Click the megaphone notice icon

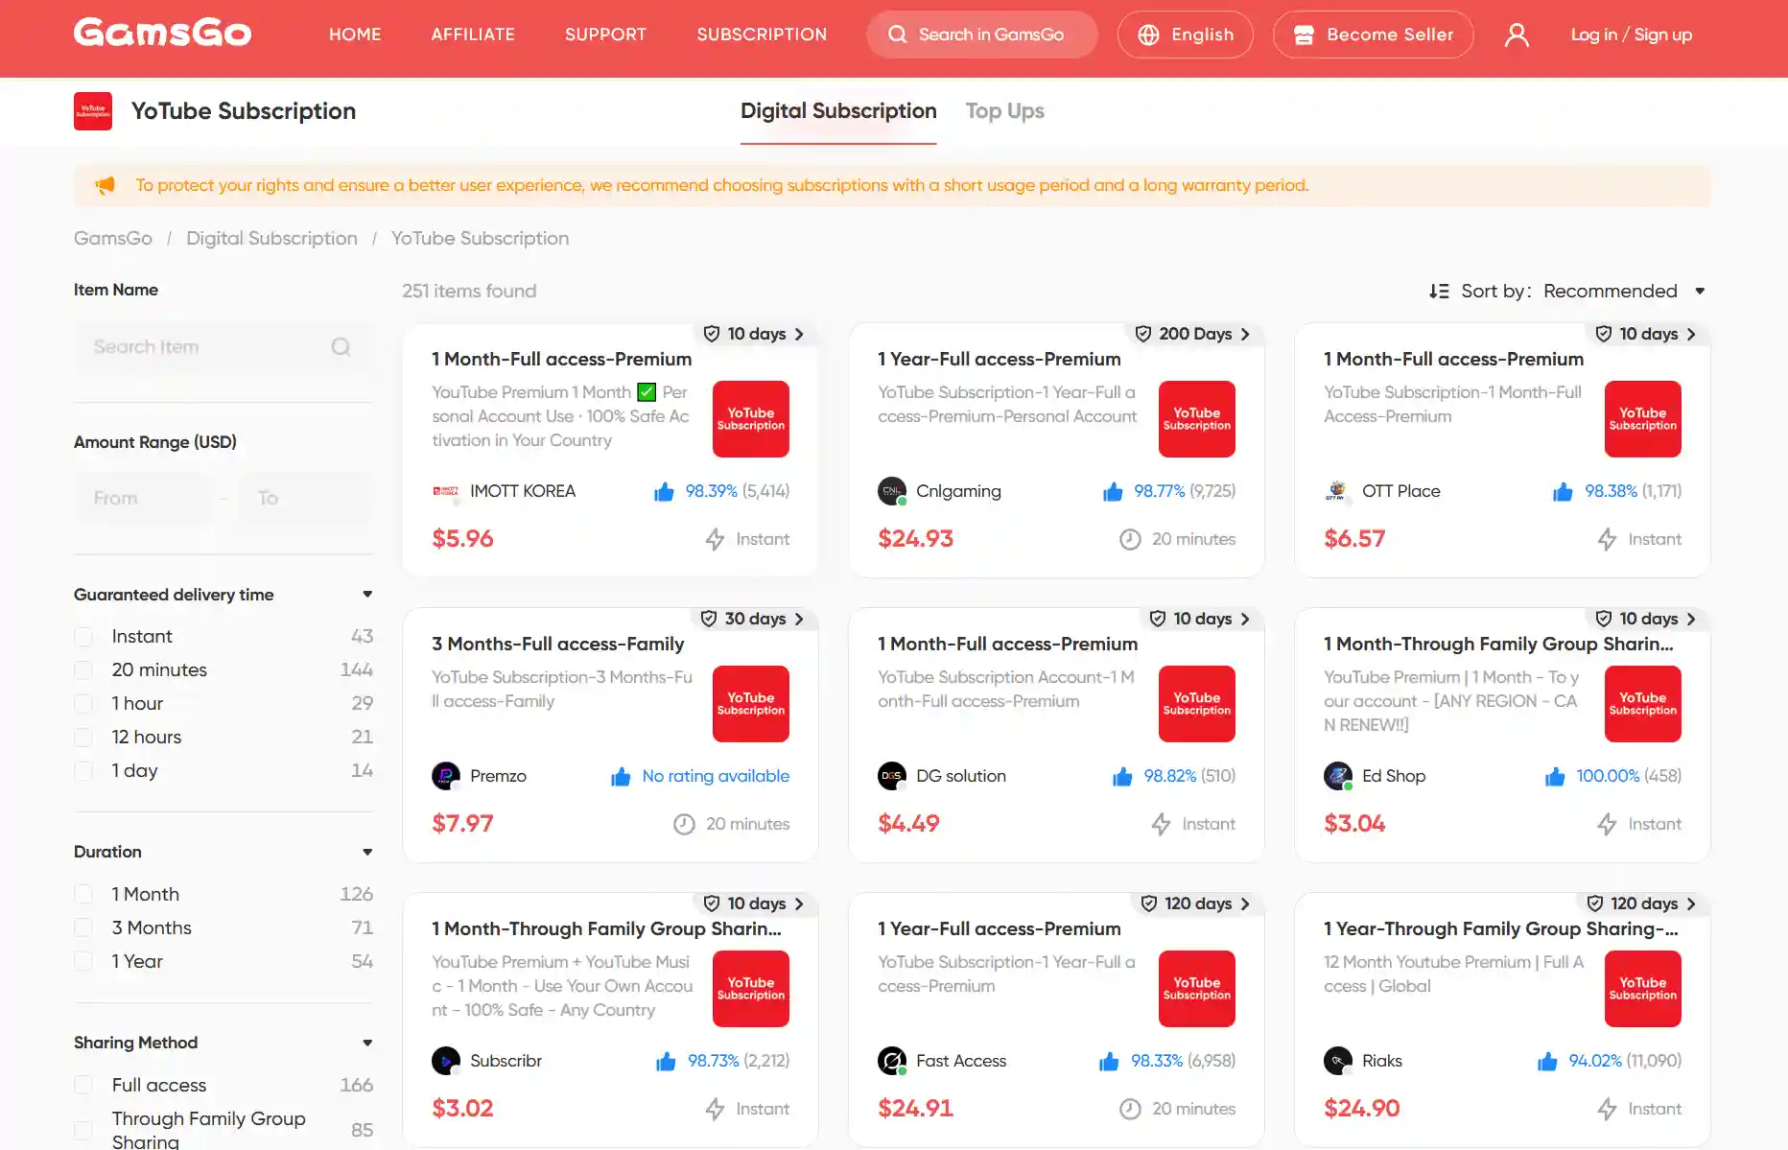tap(105, 185)
